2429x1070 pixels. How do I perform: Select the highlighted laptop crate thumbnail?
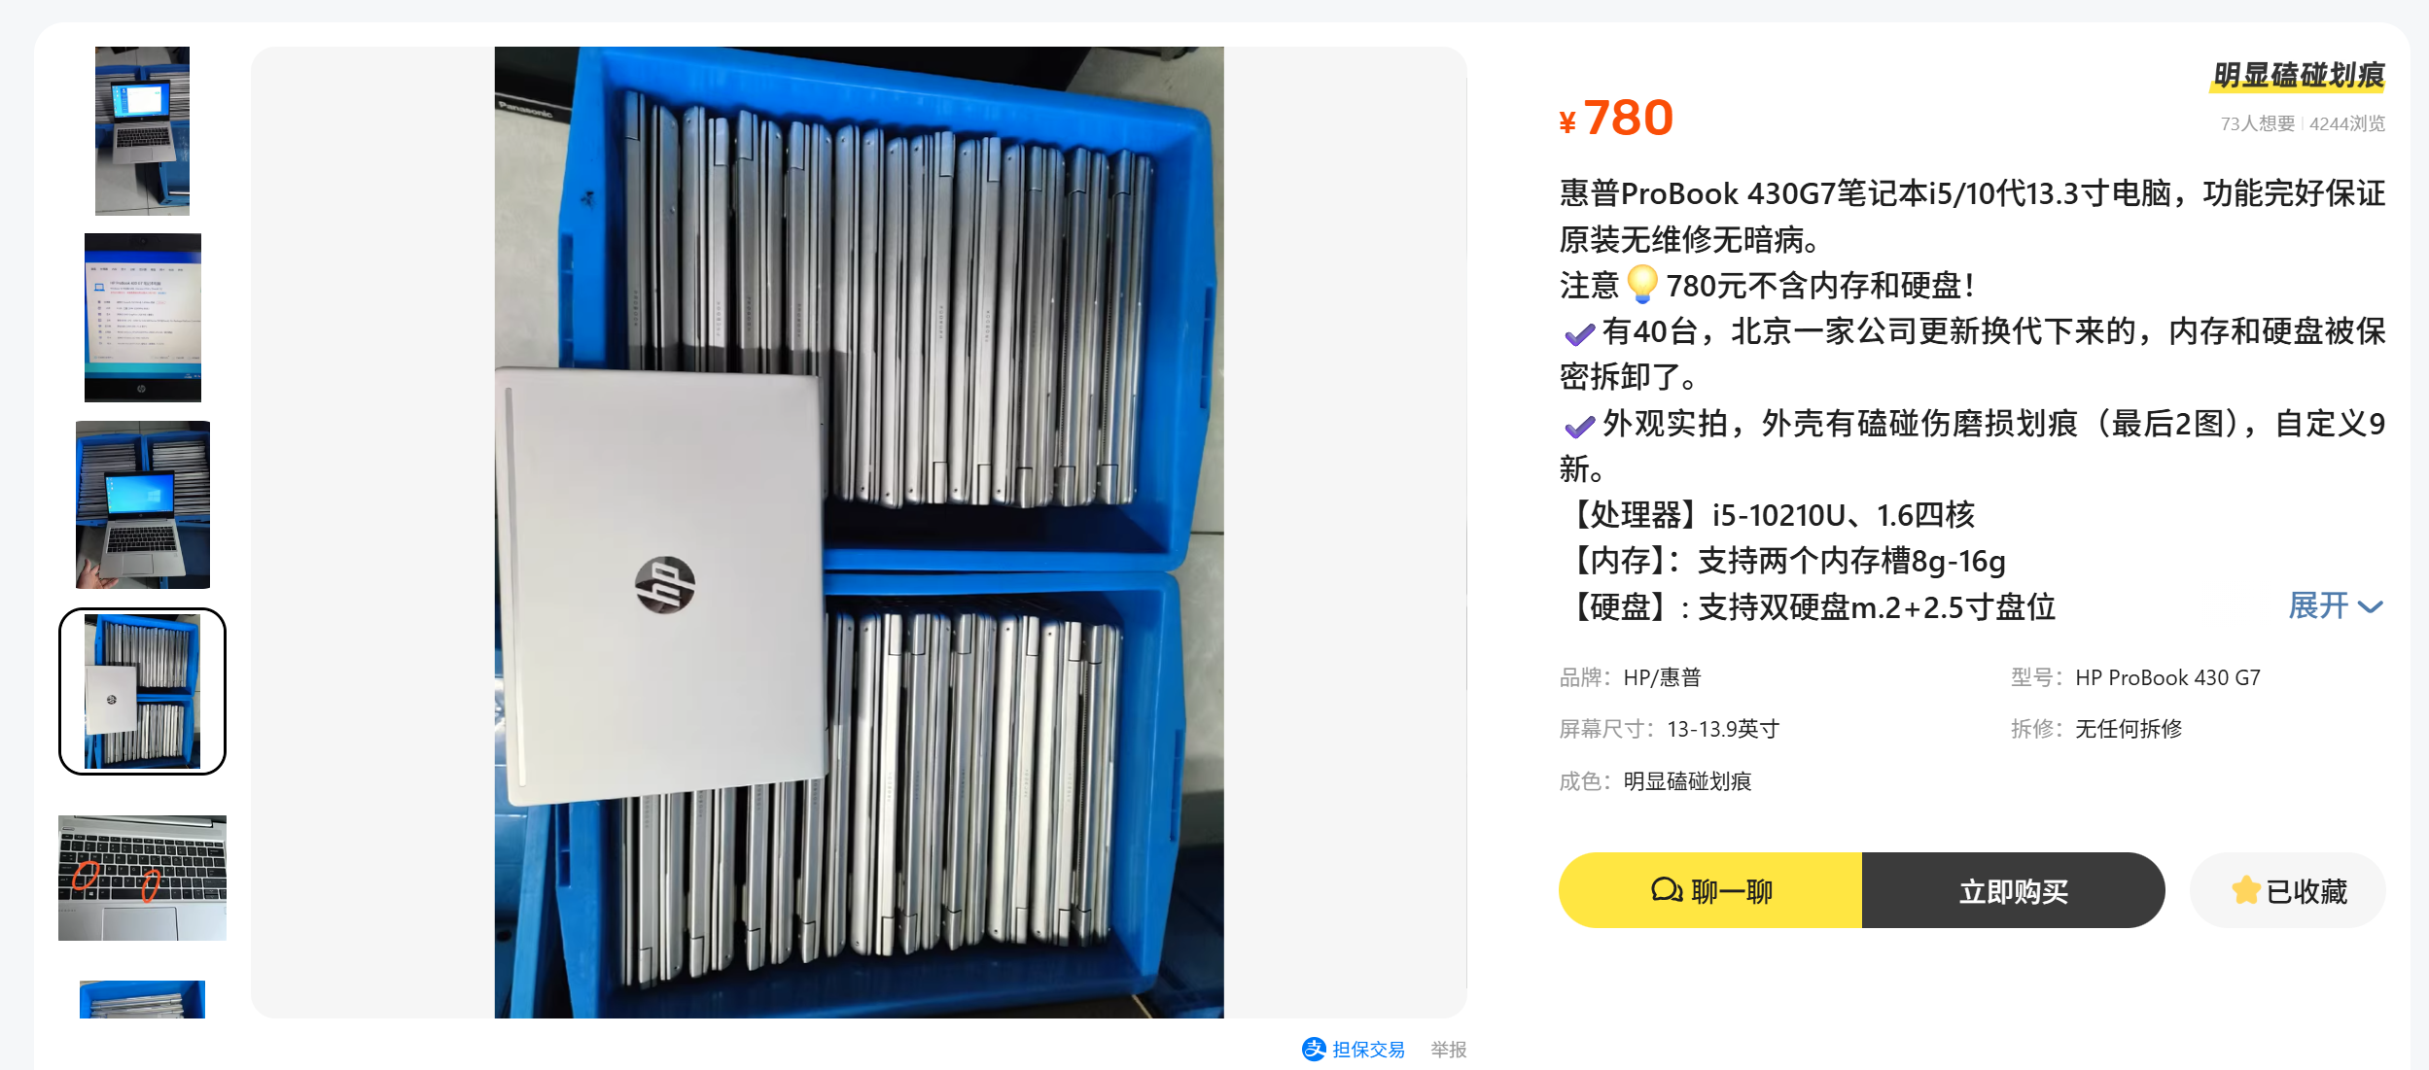point(143,691)
